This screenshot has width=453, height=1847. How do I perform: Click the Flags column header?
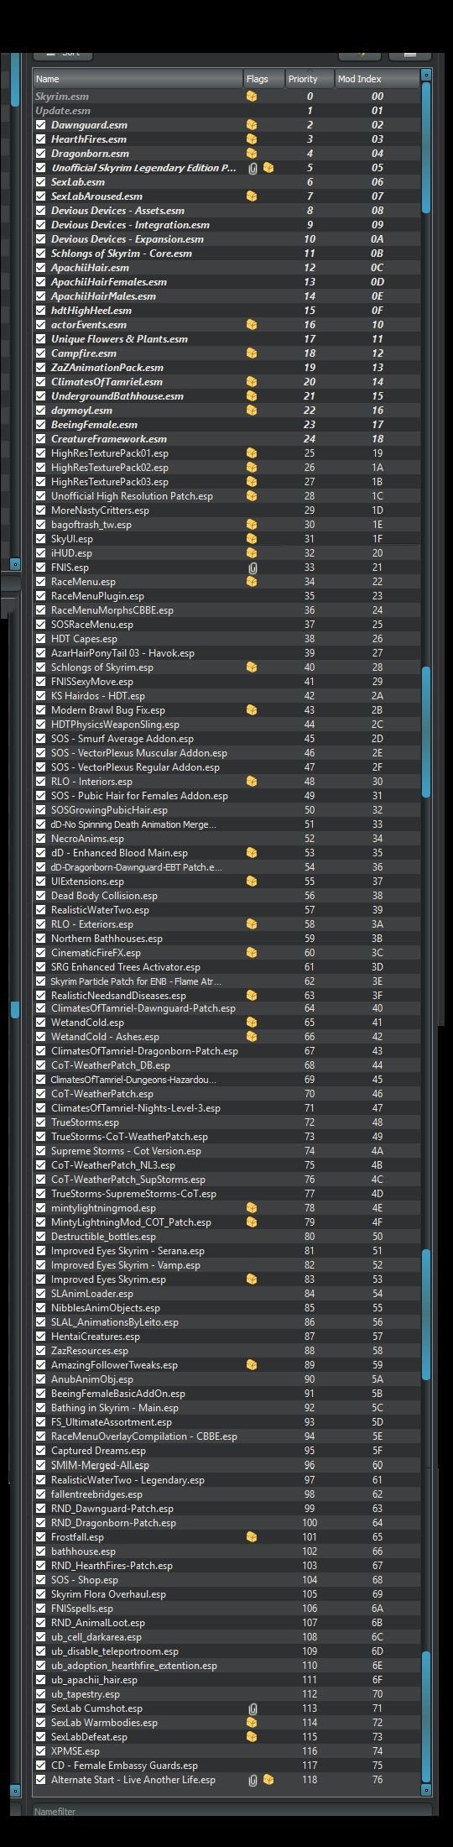coord(263,79)
